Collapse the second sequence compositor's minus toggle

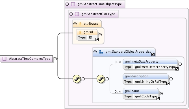pyautogui.click(x=107, y=79)
